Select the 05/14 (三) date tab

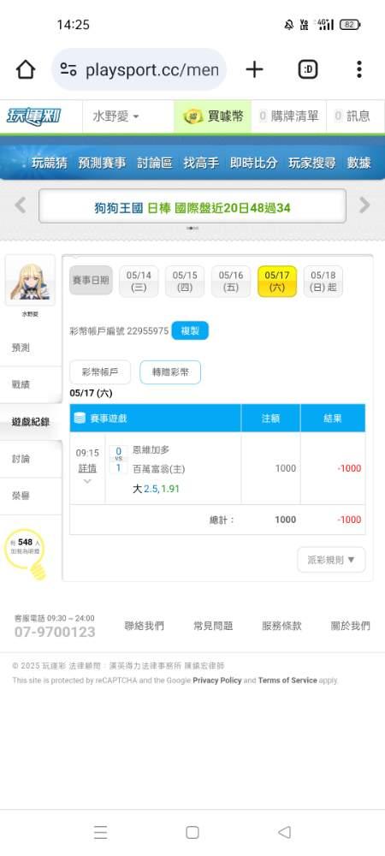point(139,282)
